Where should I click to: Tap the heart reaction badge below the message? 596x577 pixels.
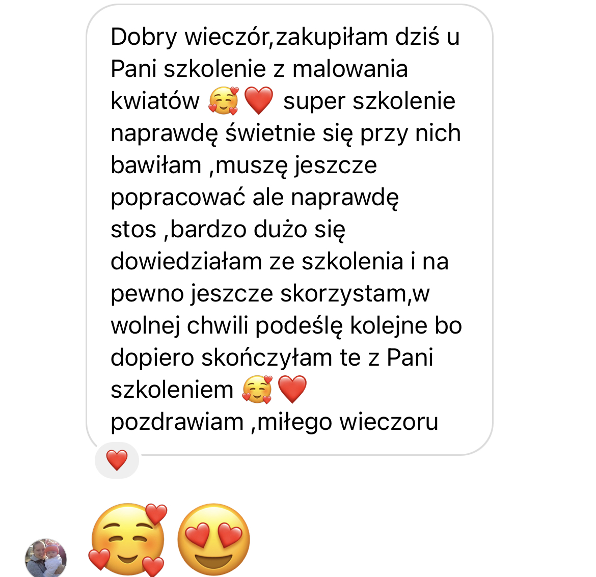coord(117,460)
